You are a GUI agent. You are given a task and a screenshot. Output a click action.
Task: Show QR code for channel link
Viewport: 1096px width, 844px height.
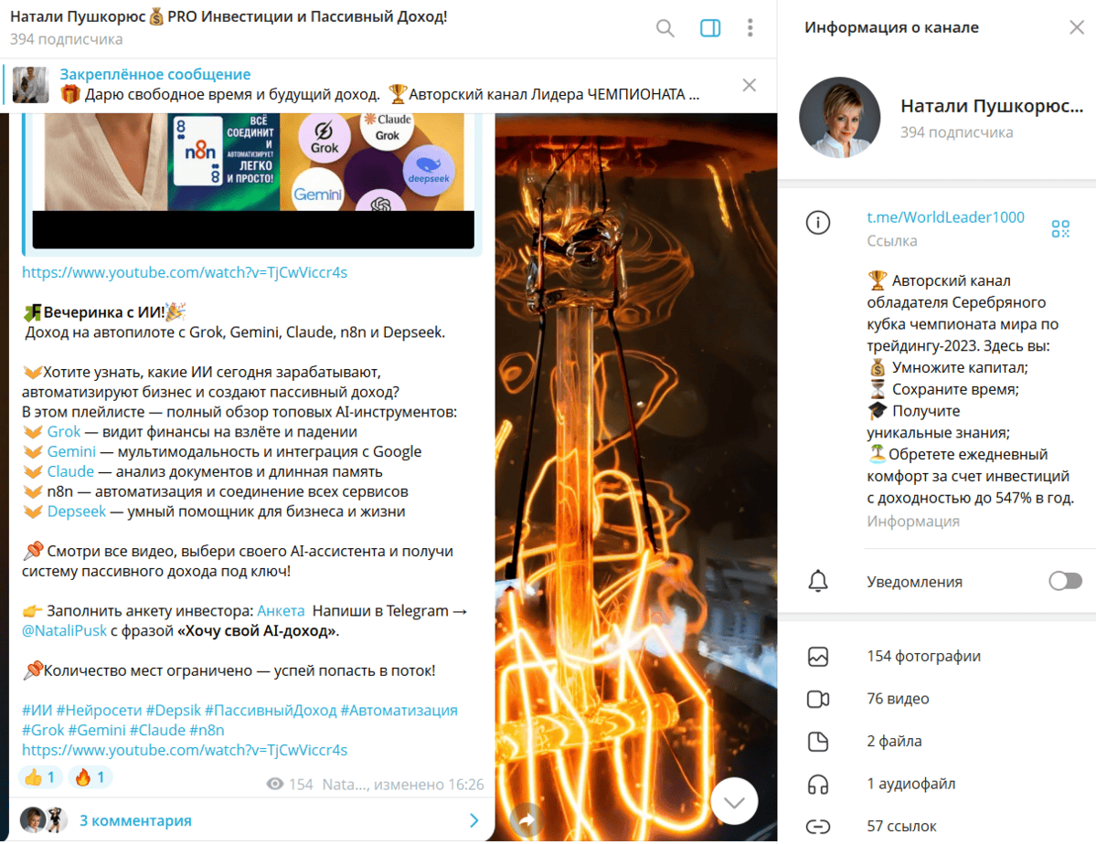[1059, 228]
